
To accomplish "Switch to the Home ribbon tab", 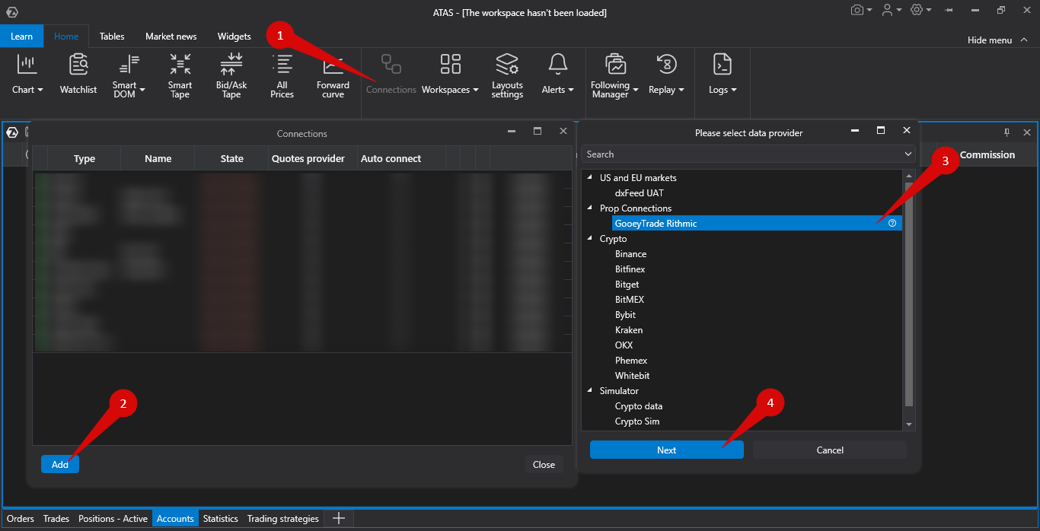I will coord(66,36).
